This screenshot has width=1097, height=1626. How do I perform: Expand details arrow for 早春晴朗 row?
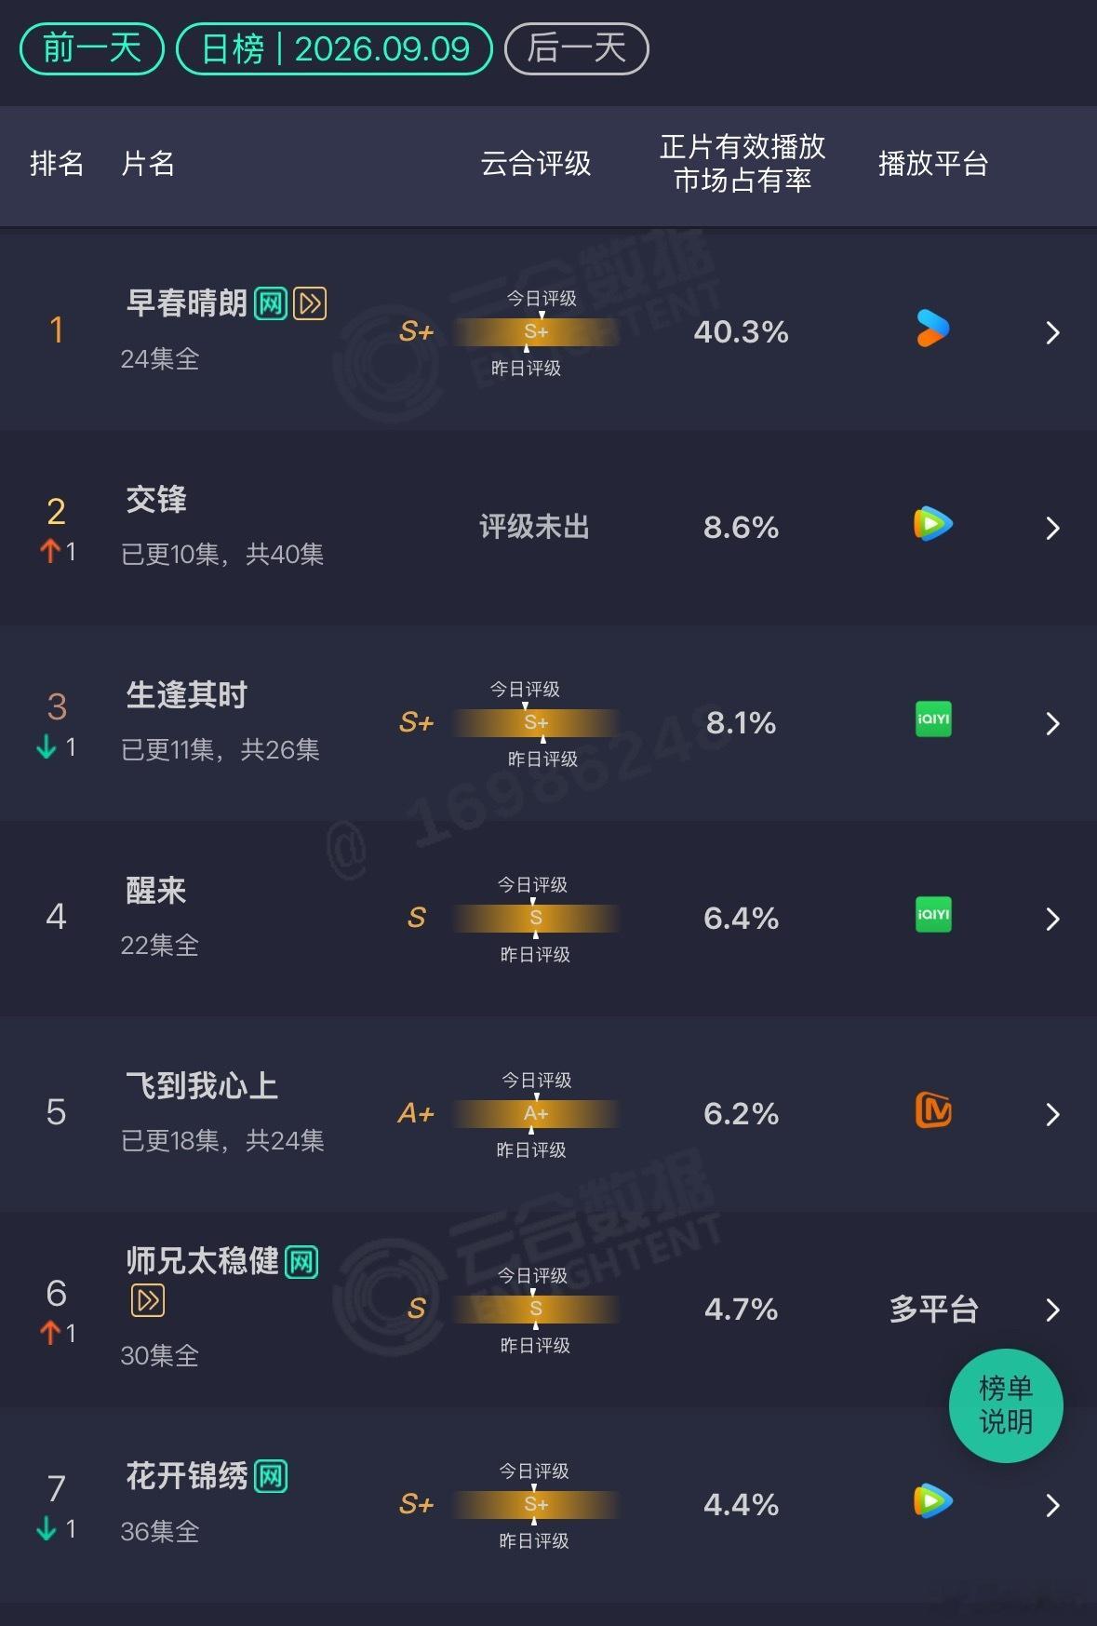point(1052,332)
